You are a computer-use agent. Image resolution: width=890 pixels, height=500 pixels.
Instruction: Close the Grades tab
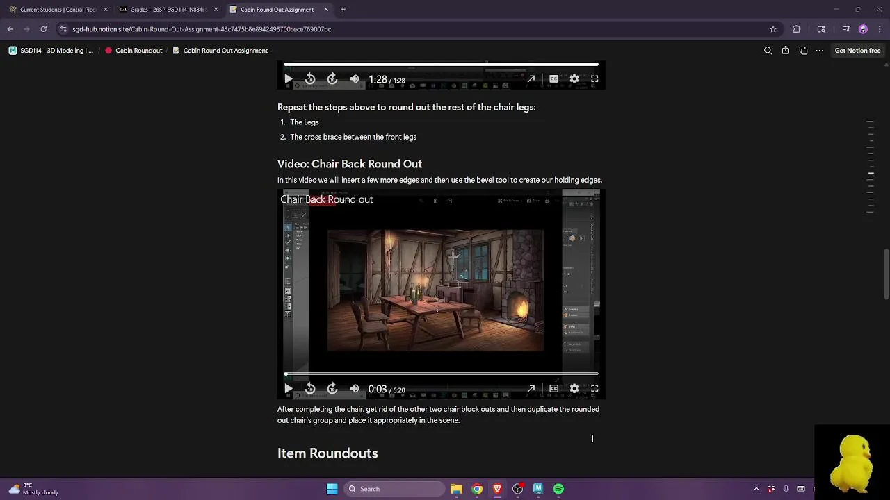pyautogui.click(x=216, y=10)
